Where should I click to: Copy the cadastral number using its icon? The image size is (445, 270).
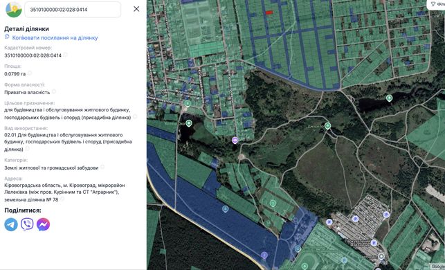point(65,55)
